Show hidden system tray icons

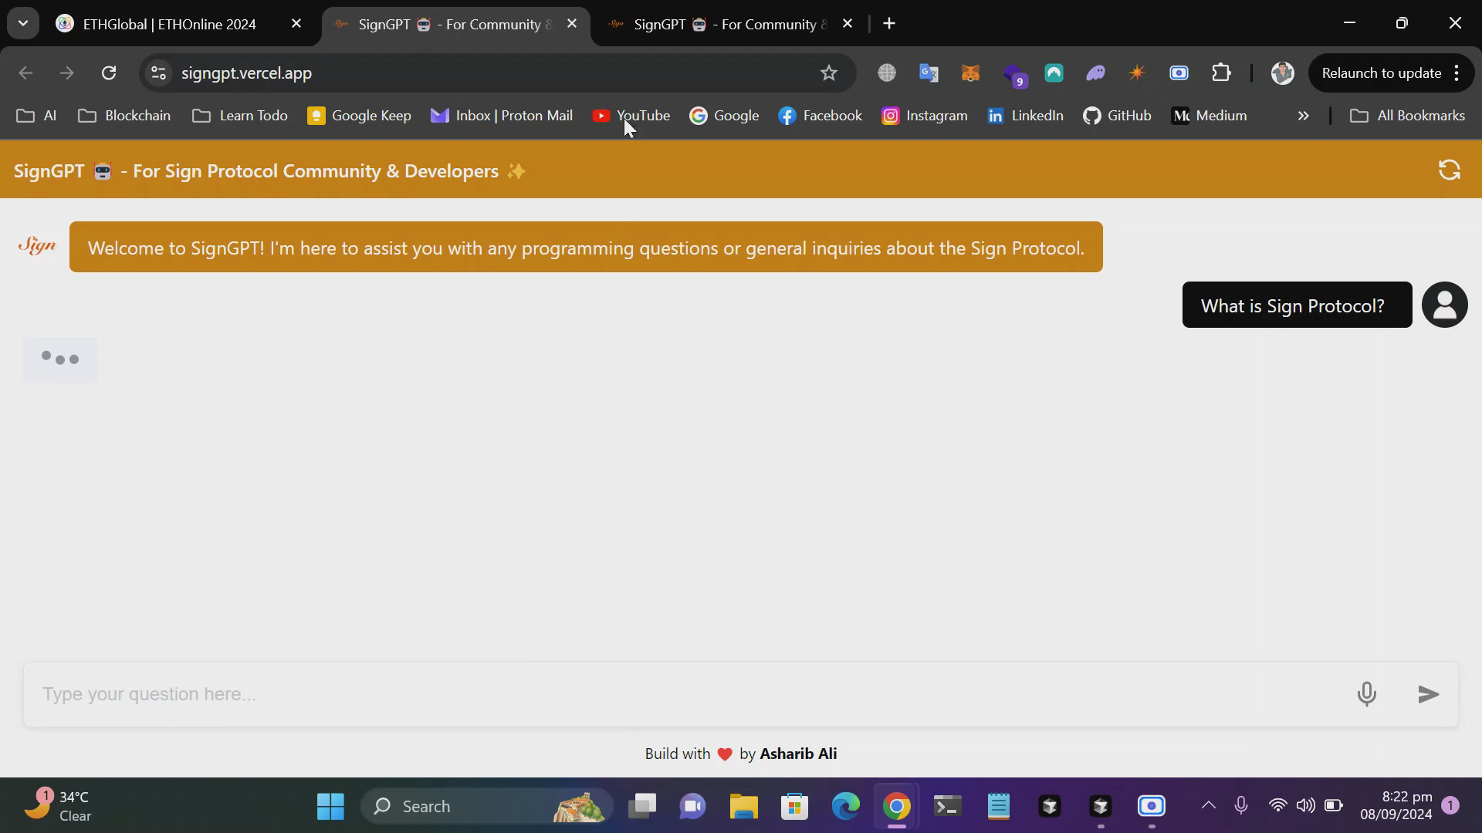tap(1209, 805)
